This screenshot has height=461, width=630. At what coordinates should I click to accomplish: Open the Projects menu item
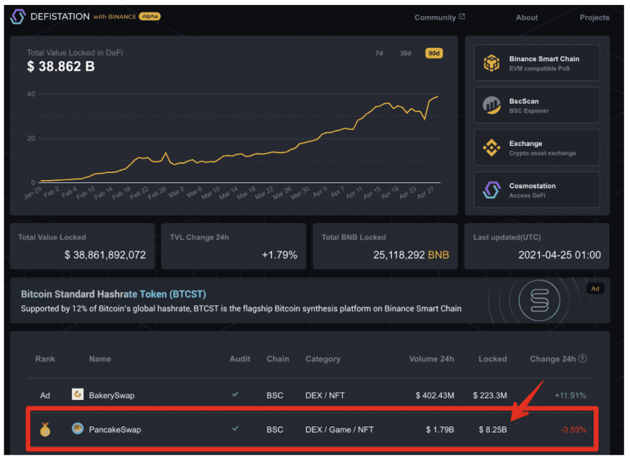point(595,17)
